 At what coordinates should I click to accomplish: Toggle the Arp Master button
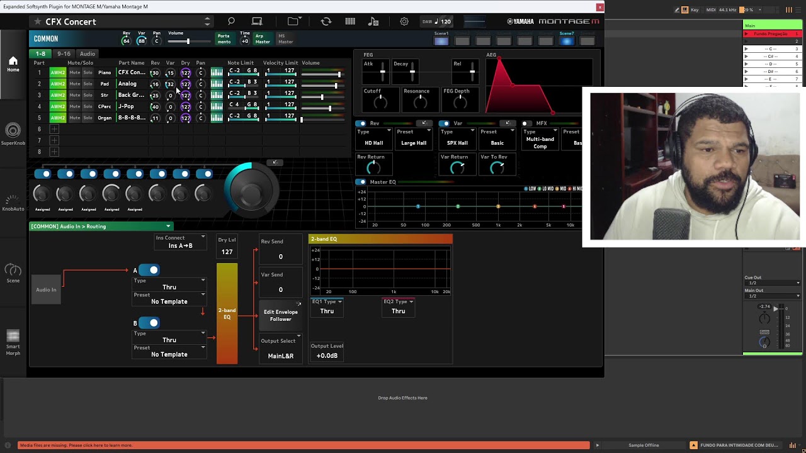click(263, 39)
